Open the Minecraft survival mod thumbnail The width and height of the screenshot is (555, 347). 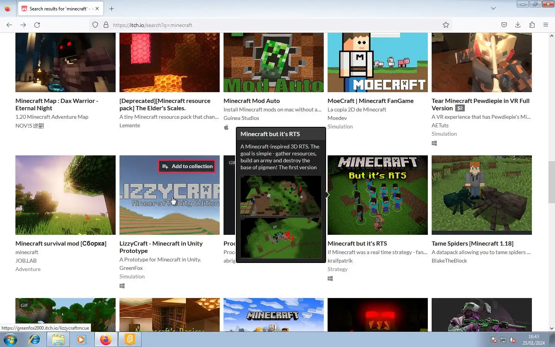pos(66,195)
